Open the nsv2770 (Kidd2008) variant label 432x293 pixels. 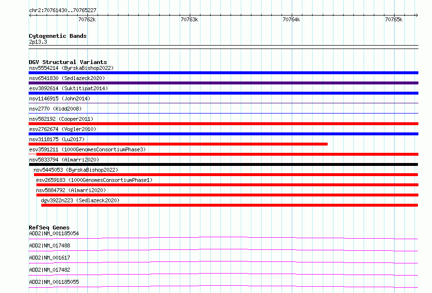pos(55,109)
